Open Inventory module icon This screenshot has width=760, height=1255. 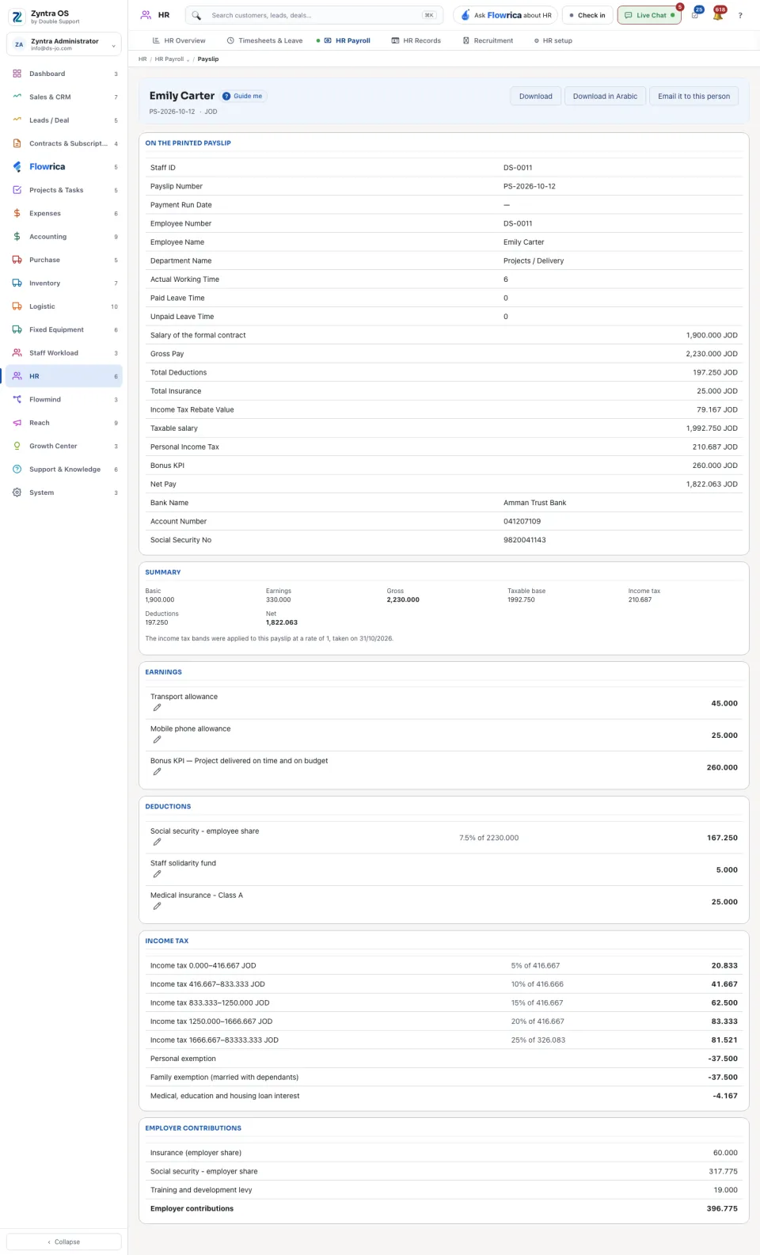pos(17,283)
